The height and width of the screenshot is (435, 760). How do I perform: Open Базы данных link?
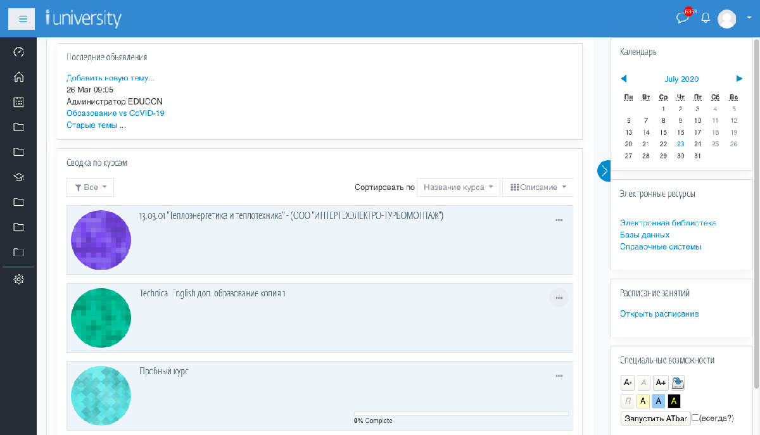[645, 235]
